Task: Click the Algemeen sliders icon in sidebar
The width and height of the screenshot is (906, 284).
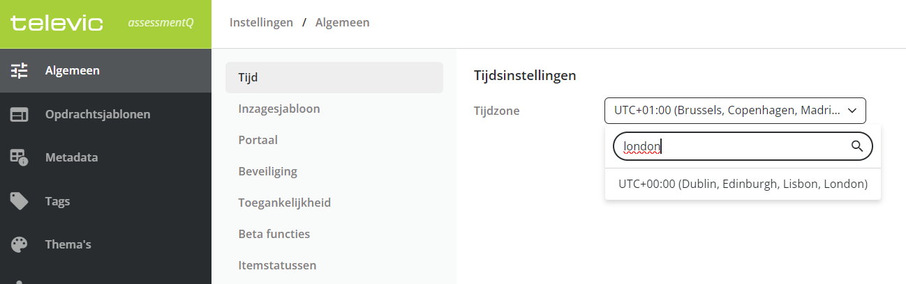Action: [19, 70]
